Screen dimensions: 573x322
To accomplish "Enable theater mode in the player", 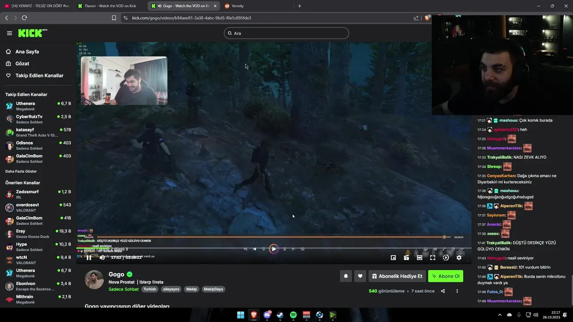I will [419, 257].
